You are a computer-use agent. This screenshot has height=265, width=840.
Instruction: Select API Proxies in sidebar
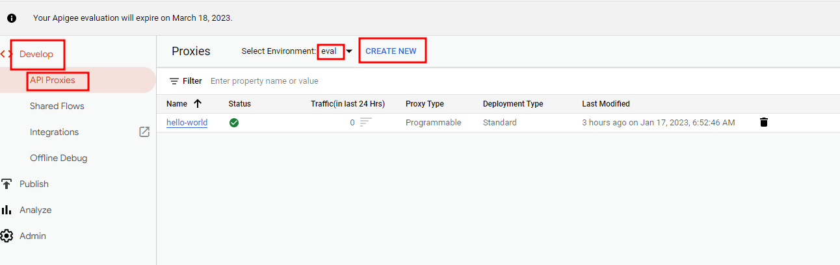click(53, 80)
